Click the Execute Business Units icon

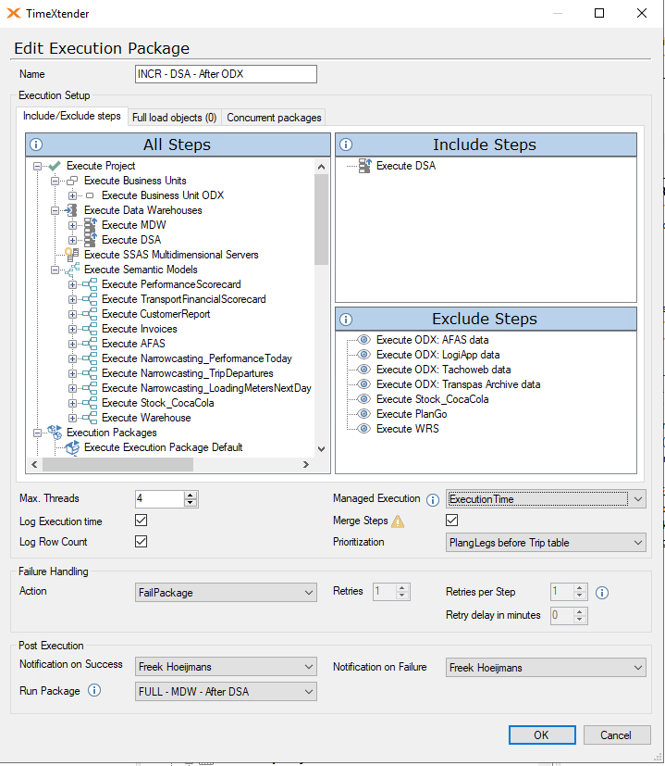[x=72, y=181]
